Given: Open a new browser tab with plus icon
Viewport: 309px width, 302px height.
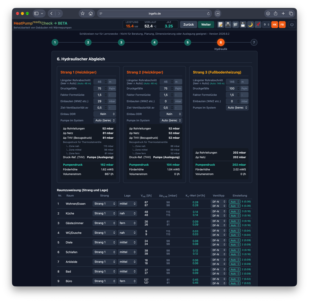Looking at the screenshot, I should click(283, 13).
